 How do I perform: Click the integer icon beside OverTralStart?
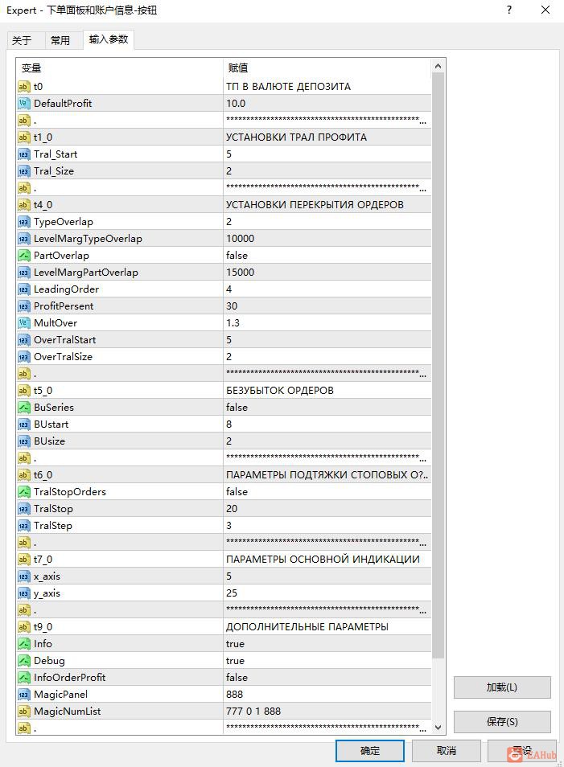tap(23, 339)
